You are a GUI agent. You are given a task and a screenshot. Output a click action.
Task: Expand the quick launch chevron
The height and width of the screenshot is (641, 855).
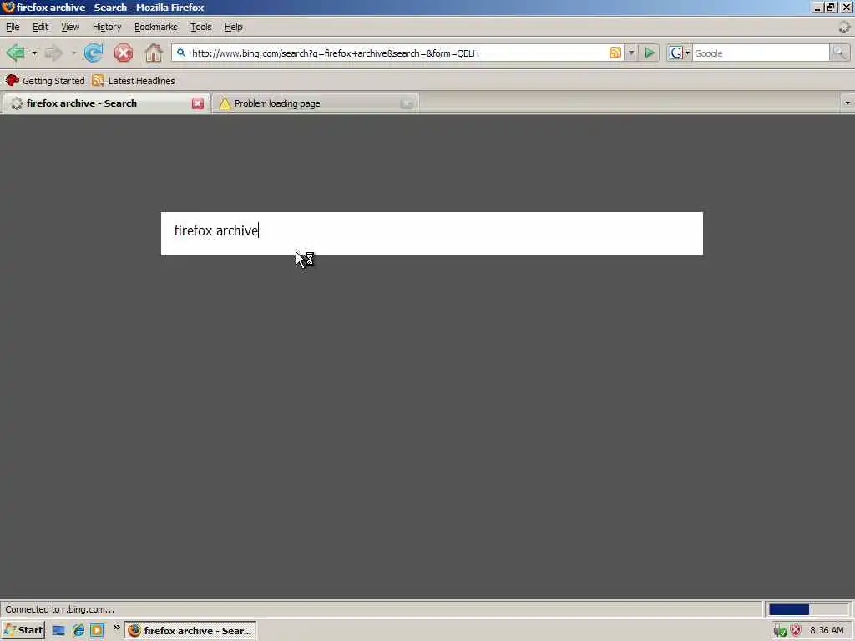[116, 628]
